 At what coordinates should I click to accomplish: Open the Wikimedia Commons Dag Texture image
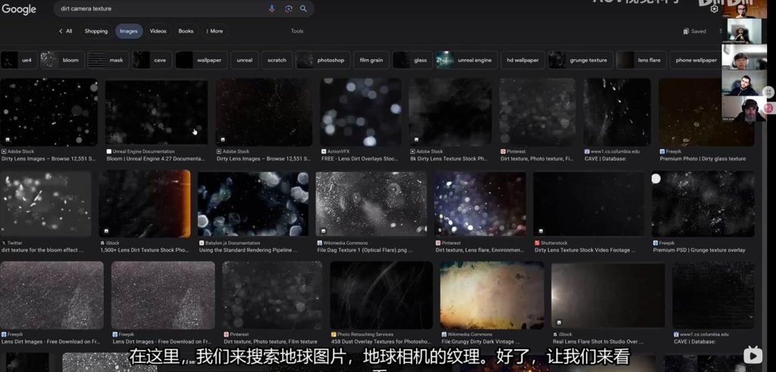click(x=371, y=204)
